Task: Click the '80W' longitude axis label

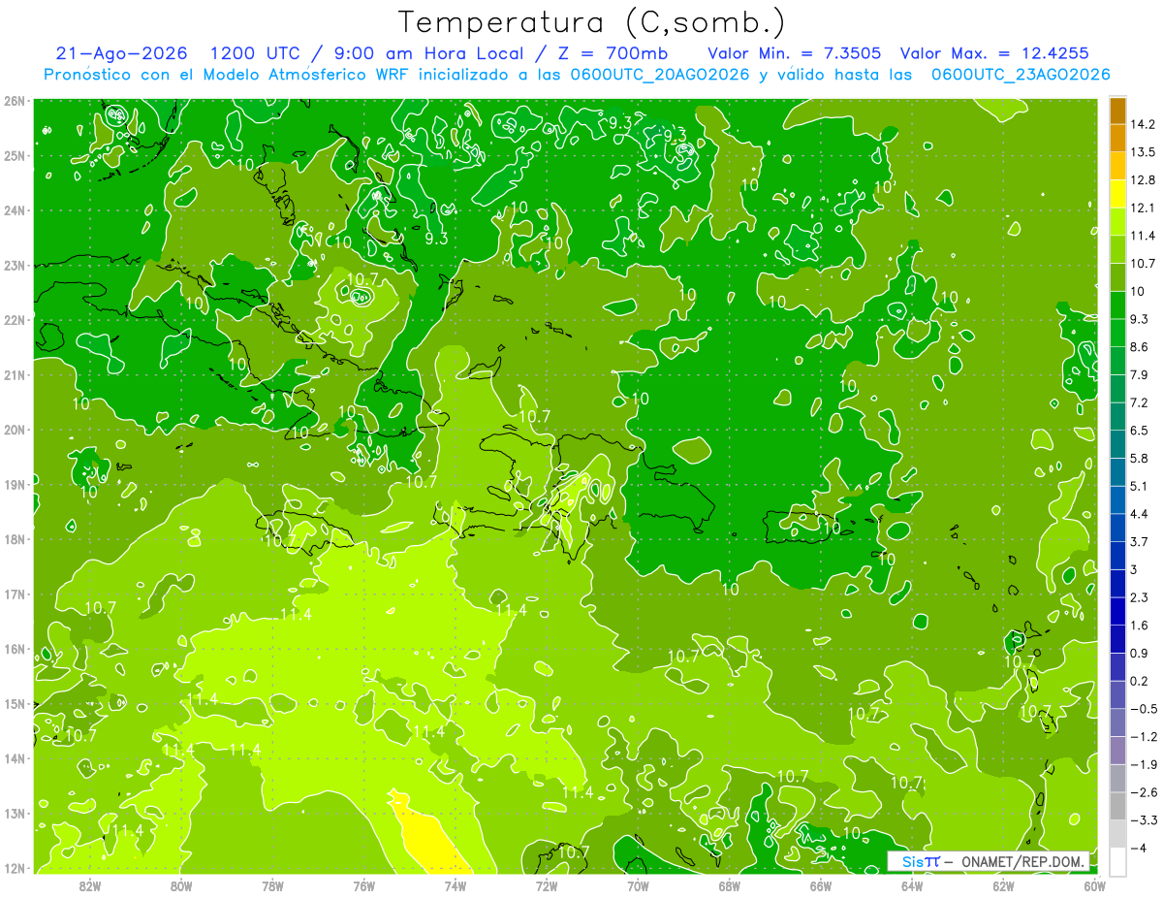Action: (181, 885)
